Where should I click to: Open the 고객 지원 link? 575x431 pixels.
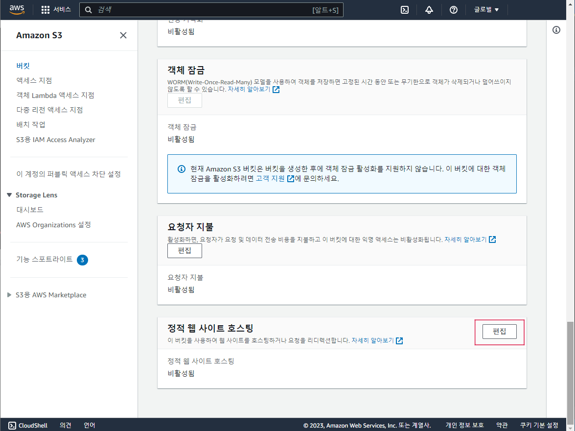tap(275, 178)
